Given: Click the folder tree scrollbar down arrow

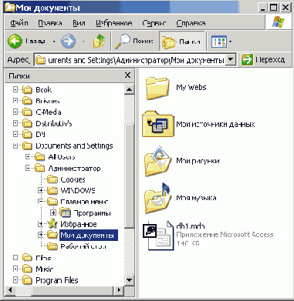Looking at the screenshot, I should [129, 279].
